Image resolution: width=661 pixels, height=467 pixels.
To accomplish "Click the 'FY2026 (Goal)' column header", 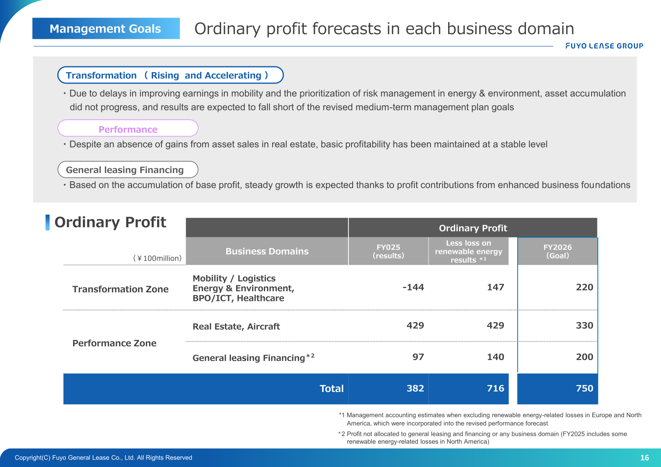I will click(x=558, y=251).
